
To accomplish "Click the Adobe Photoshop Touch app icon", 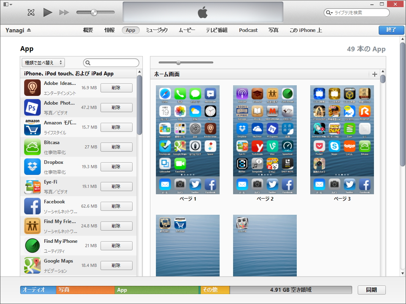I will pos(32,107).
